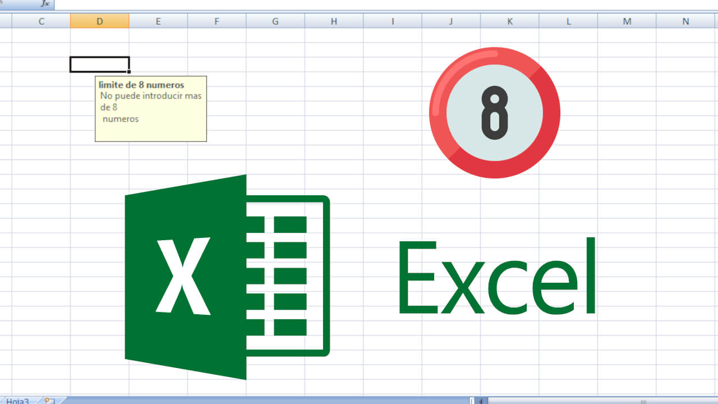
Task: Click the fx insert function icon
Action: (x=44, y=4)
